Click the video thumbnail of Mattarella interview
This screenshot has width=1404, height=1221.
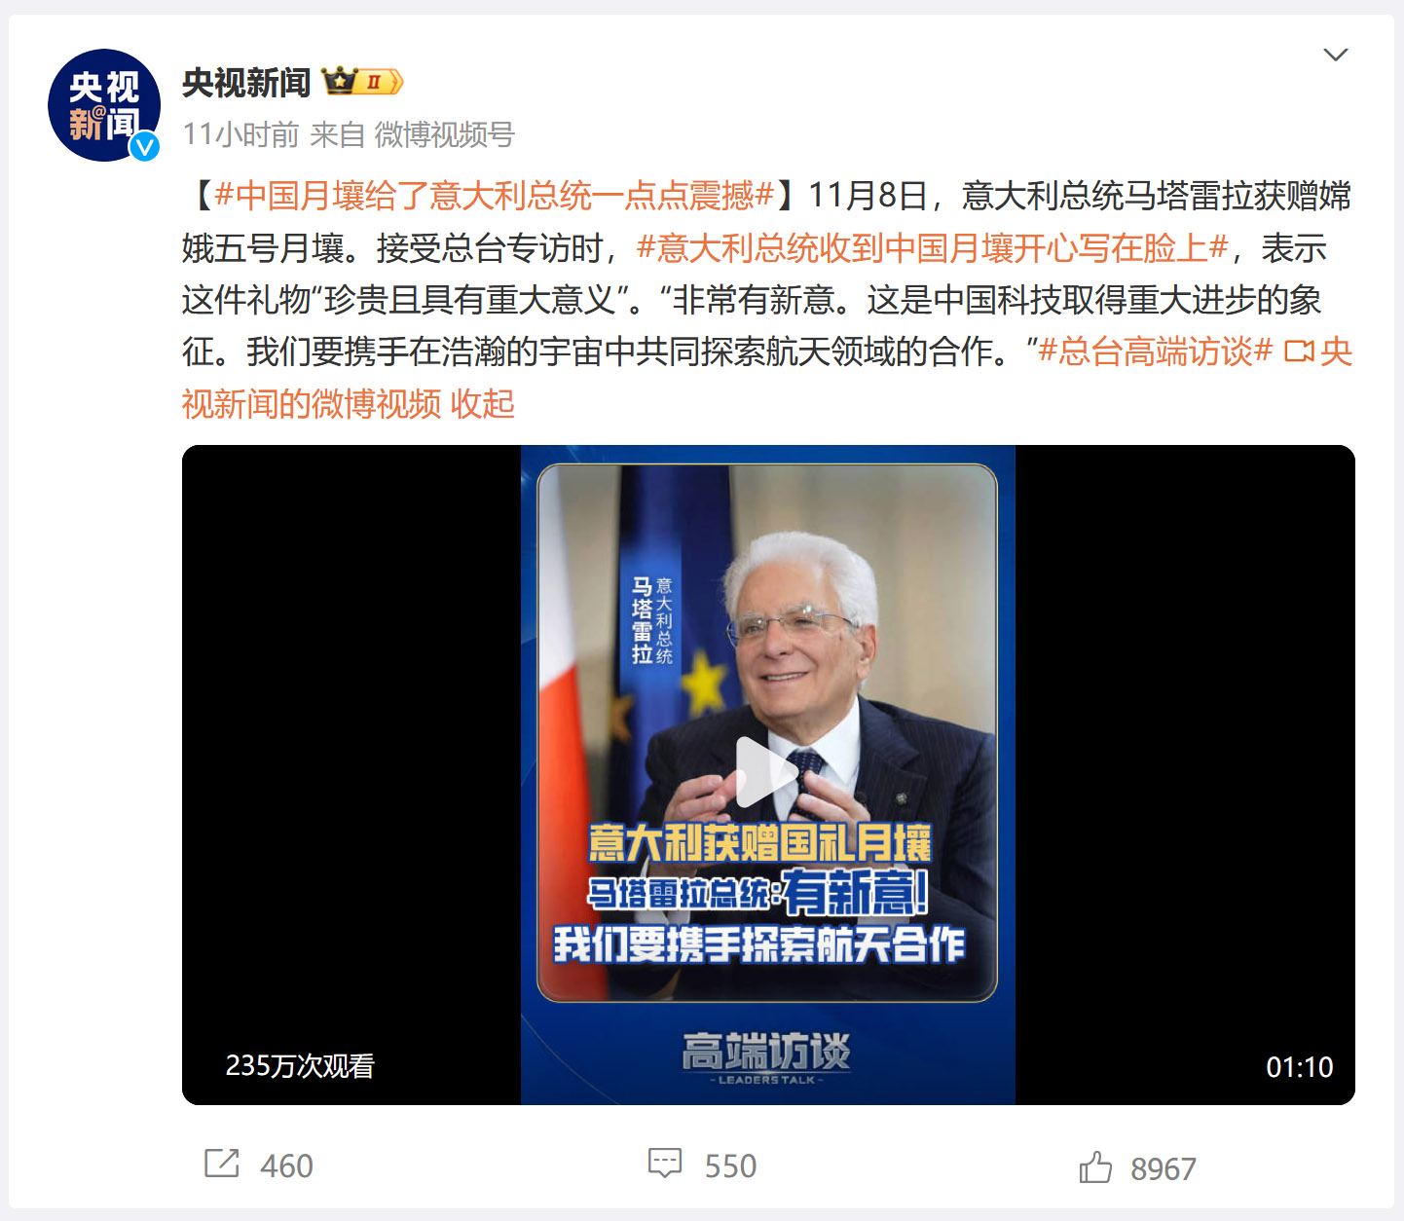click(x=767, y=774)
